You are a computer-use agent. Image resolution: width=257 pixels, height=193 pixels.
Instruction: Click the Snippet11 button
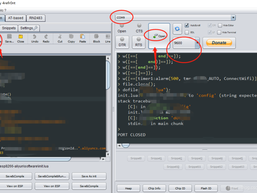tap(194, 167)
